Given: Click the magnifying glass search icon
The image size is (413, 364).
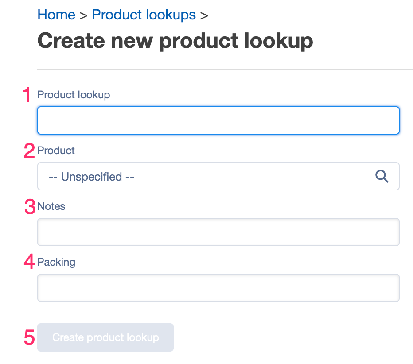Looking at the screenshot, I should click(x=382, y=176).
